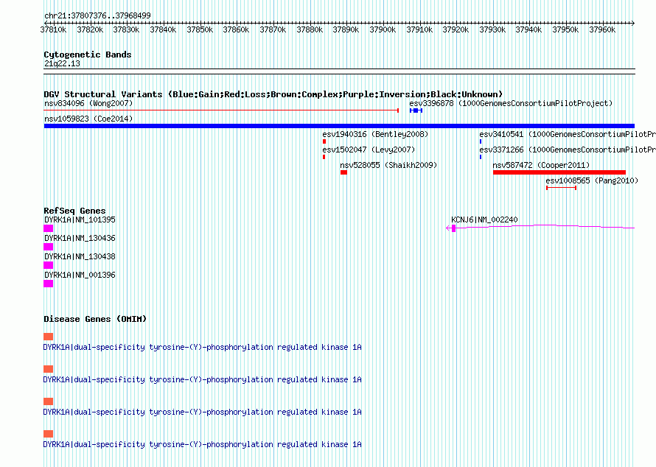Open nsv528055 (Shaikh2009) variant

pyautogui.click(x=388, y=165)
